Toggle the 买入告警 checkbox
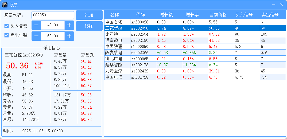This screenshot has height=139, width=287. tap(7, 26)
